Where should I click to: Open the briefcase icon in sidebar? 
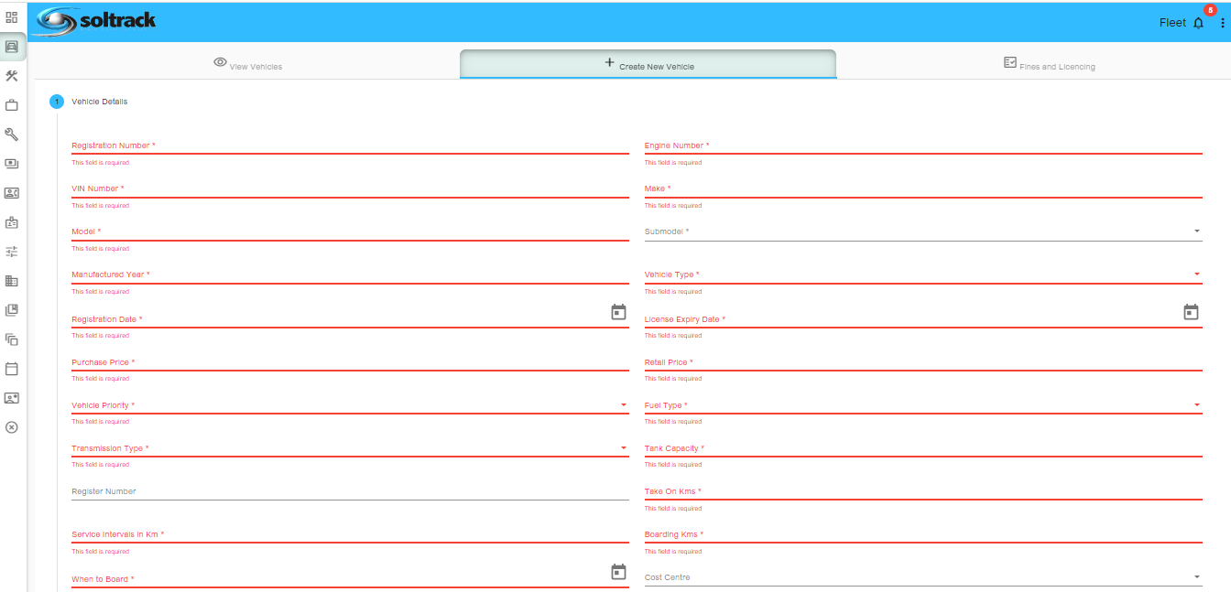tap(12, 105)
